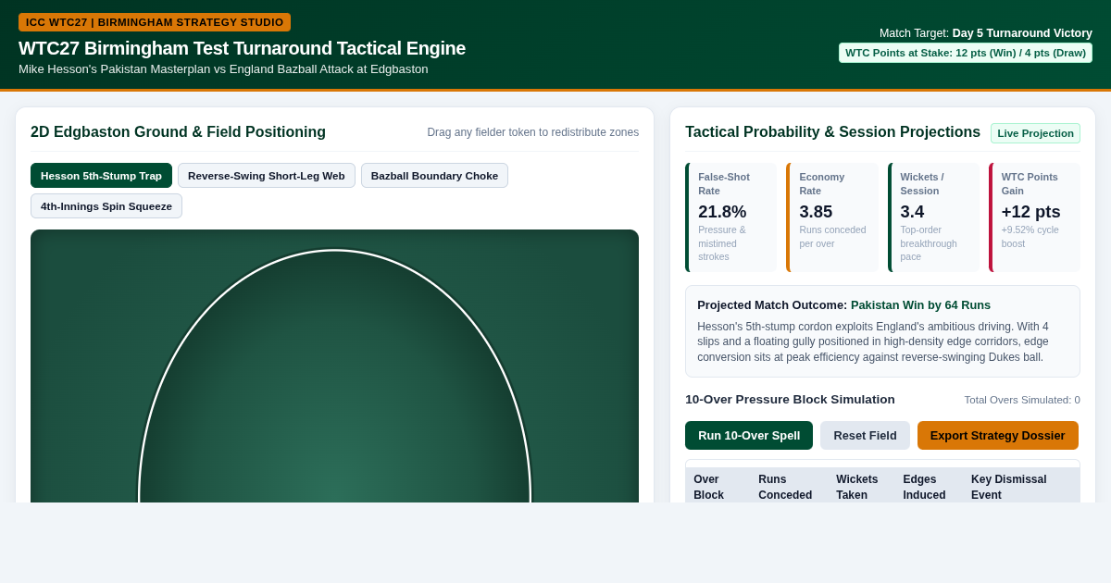The height and width of the screenshot is (583, 1111).
Task: Click the Live Projection badge
Action: [x=1035, y=133]
